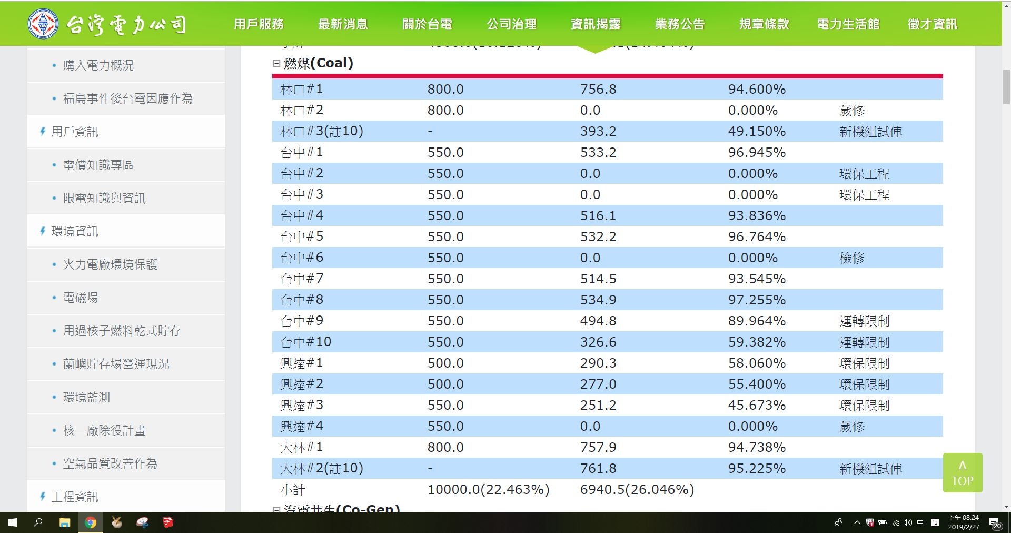Select 工程資訊 sidebar section
Viewport: 1011px width, 533px height.
(74, 497)
